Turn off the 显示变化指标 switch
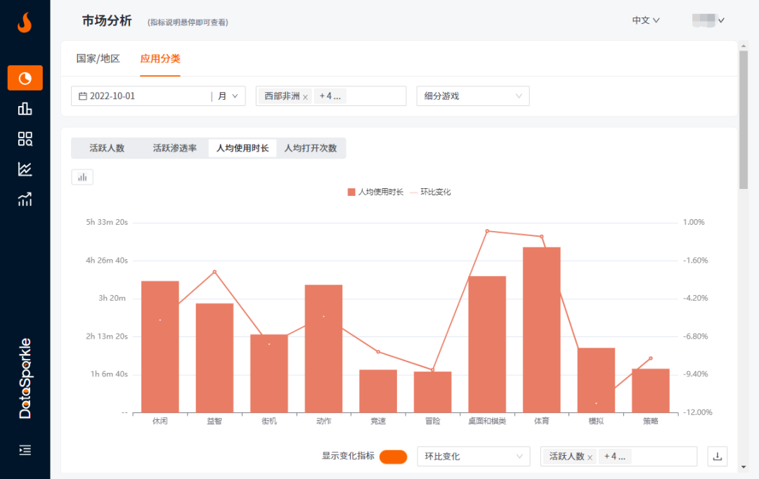The height and width of the screenshot is (479, 759). pyautogui.click(x=393, y=457)
